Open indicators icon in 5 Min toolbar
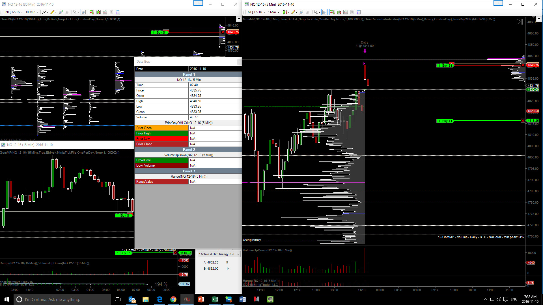The image size is (543, 305). [x=346, y=12]
